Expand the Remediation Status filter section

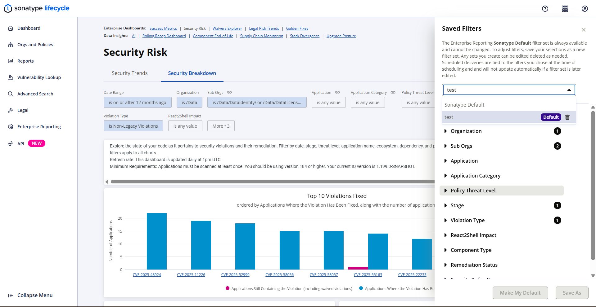(x=502, y=265)
